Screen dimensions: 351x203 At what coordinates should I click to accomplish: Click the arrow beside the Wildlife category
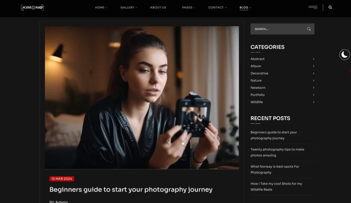click(313, 102)
